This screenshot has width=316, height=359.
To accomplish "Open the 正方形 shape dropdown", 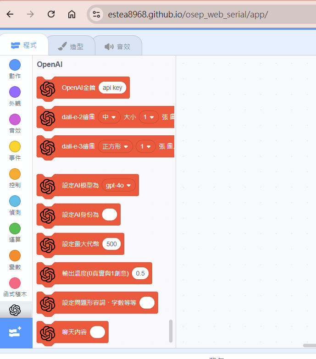I will point(115,146).
